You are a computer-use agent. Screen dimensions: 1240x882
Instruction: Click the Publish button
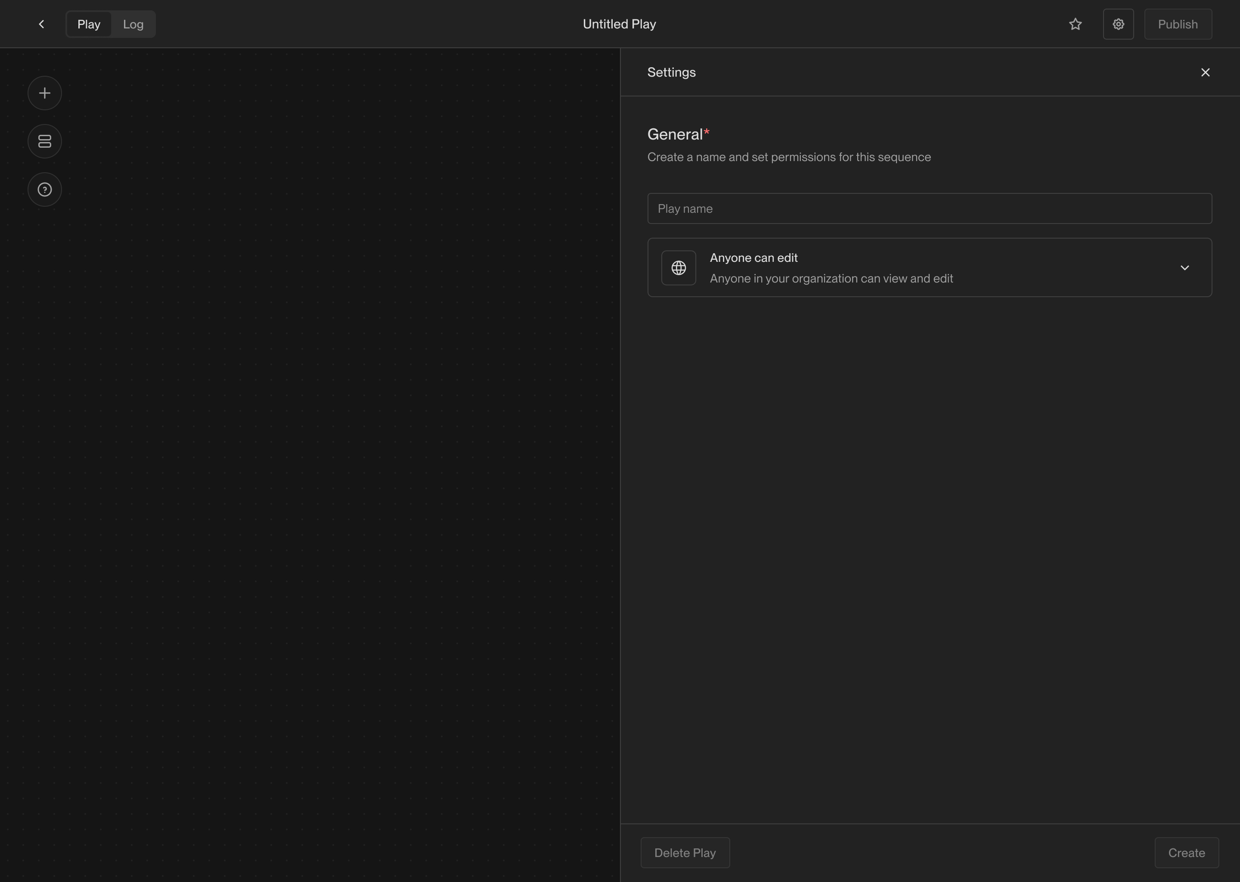[1178, 24]
